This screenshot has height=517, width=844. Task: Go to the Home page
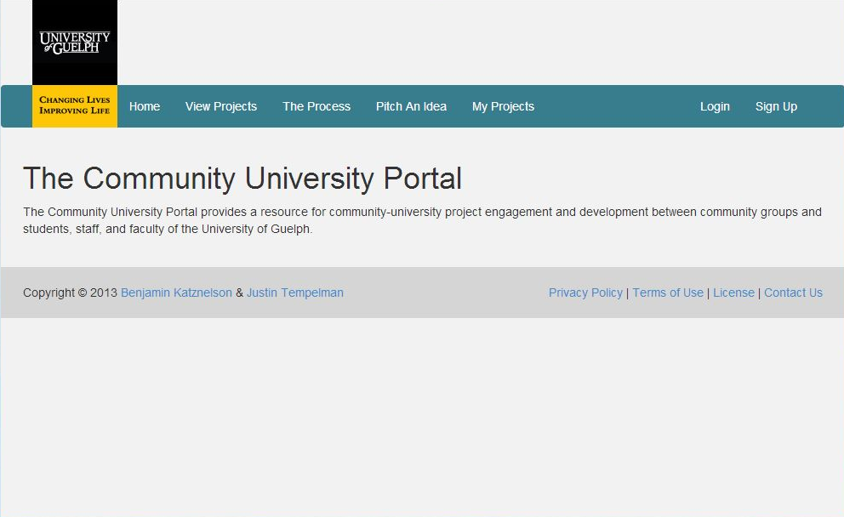(x=145, y=106)
